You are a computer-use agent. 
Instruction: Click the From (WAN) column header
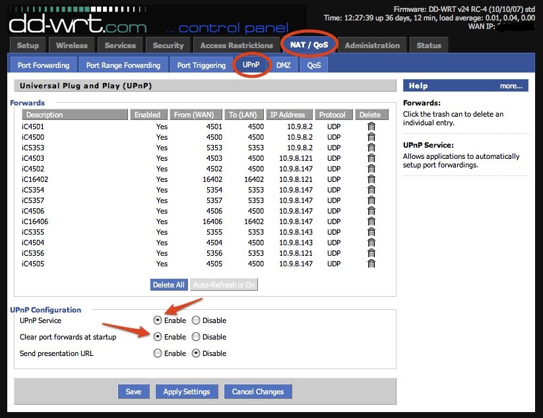[x=196, y=115]
